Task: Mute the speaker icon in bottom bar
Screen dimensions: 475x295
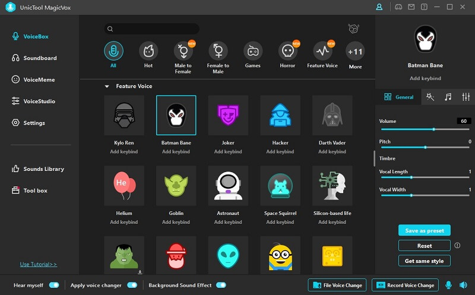Action: pos(463,285)
